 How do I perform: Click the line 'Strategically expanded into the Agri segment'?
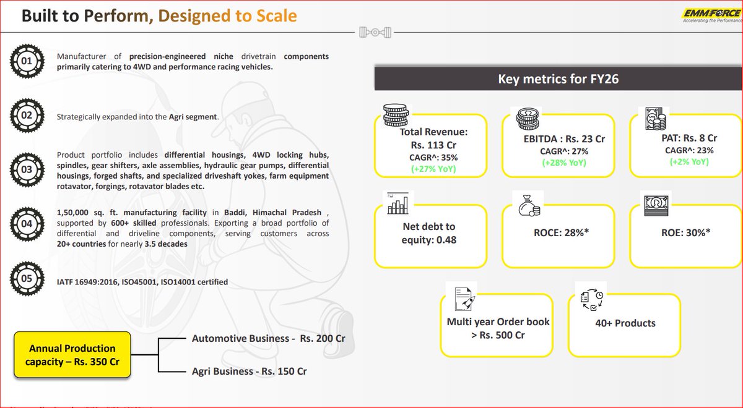[x=138, y=116]
